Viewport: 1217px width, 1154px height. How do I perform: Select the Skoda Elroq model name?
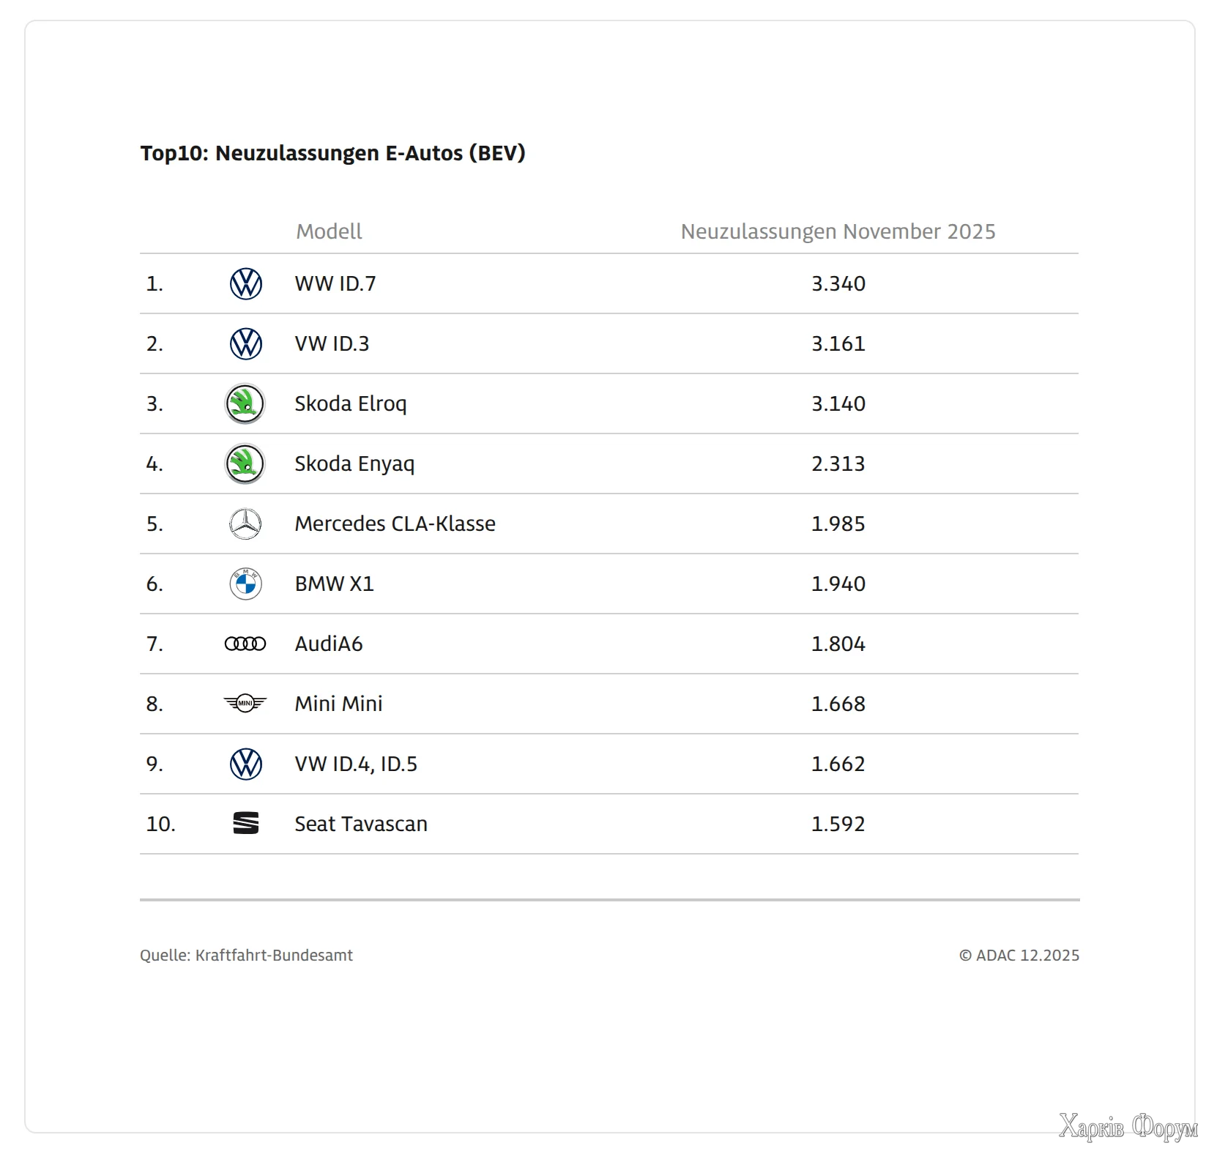(x=350, y=403)
